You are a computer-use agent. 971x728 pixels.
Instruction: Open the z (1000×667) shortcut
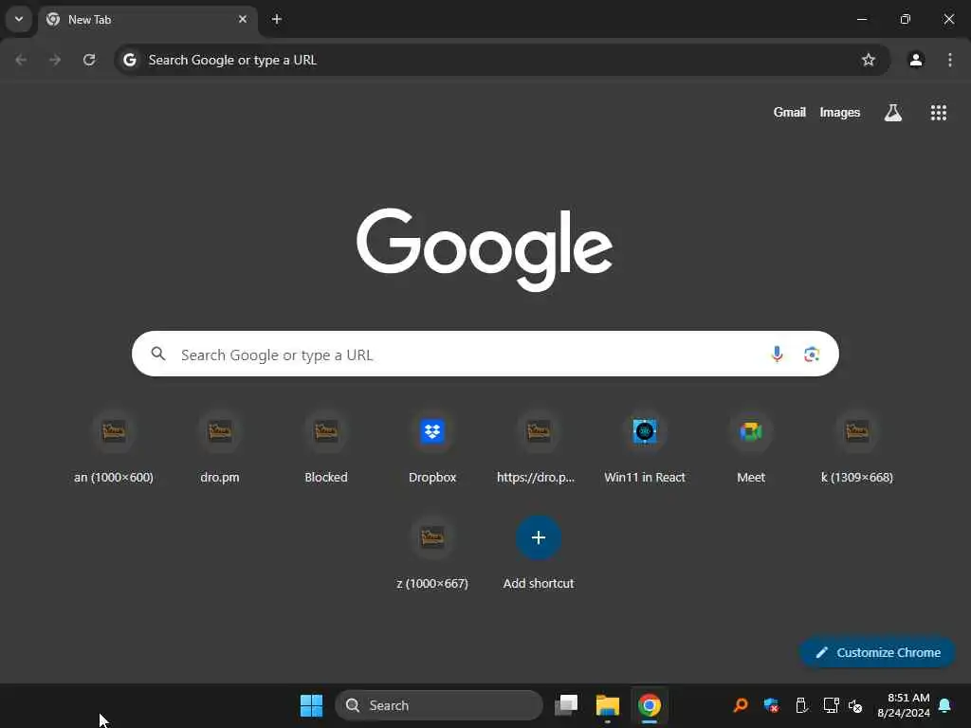point(432,554)
